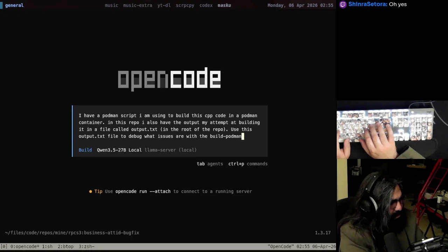Screen dimensions: 448x252
Task: Click the repo path rpcs3:business-attid-bugfix
Action: point(72,233)
